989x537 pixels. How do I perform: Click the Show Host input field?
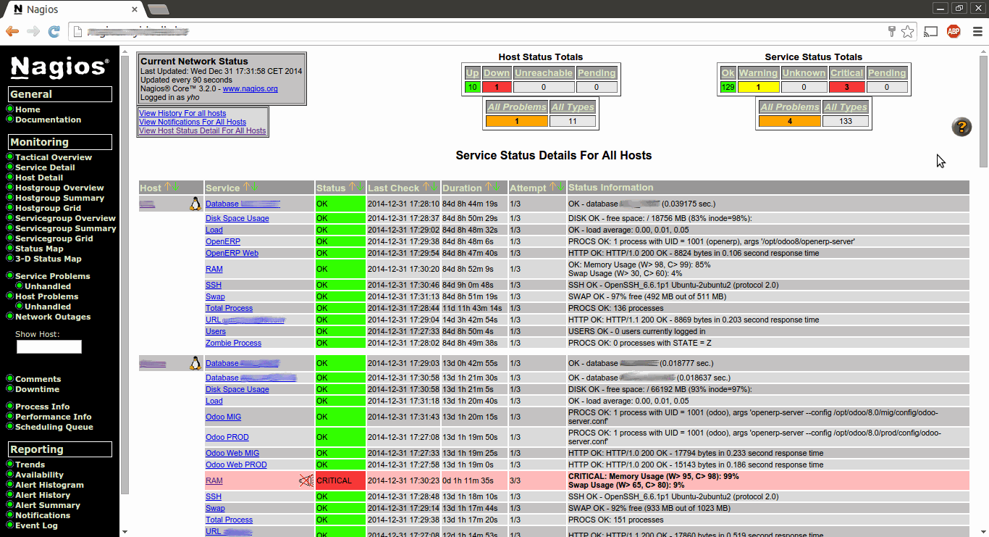coord(49,347)
